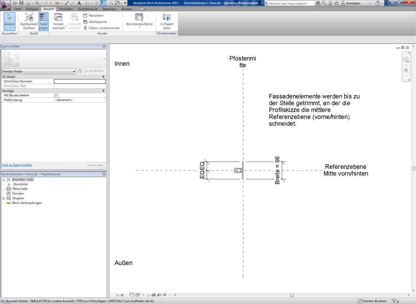
Task: Open the Familie: Profile type dropdown
Action: coord(38,71)
